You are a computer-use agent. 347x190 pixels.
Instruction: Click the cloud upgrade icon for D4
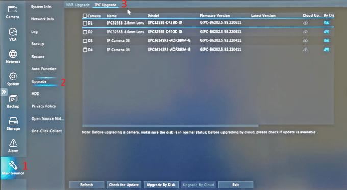[x=305, y=50]
